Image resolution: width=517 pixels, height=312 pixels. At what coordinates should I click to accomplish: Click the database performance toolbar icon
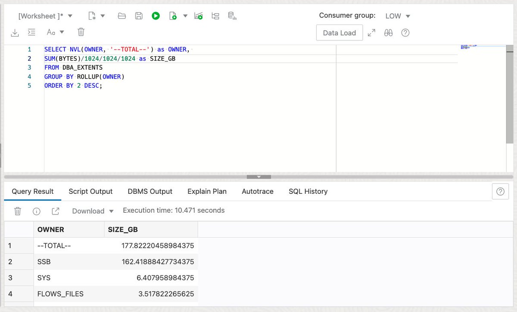[x=233, y=16]
